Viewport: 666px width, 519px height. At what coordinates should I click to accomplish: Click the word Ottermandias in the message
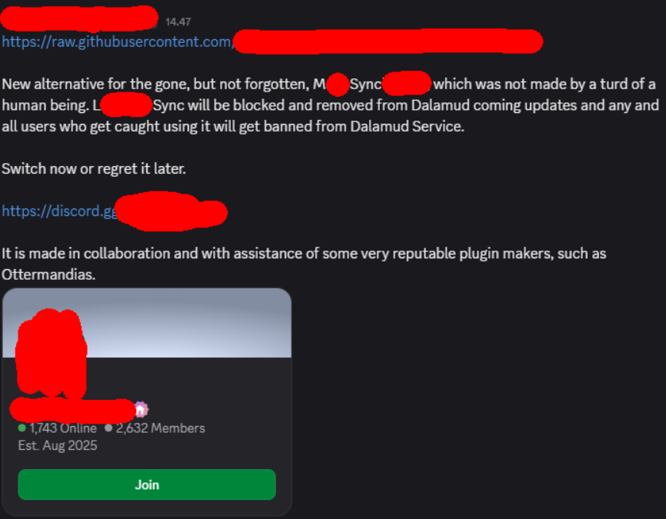pos(48,274)
